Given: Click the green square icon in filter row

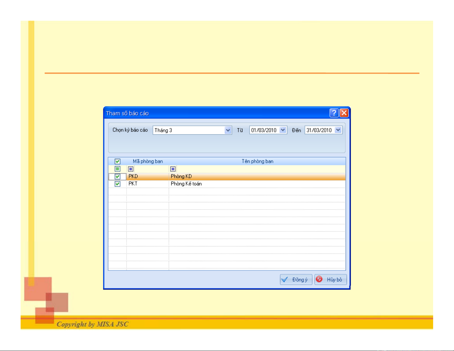Looking at the screenshot, I should tap(117, 169).
